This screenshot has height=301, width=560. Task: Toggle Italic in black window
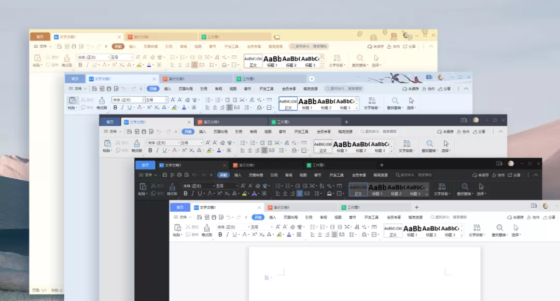pos(192,193)
